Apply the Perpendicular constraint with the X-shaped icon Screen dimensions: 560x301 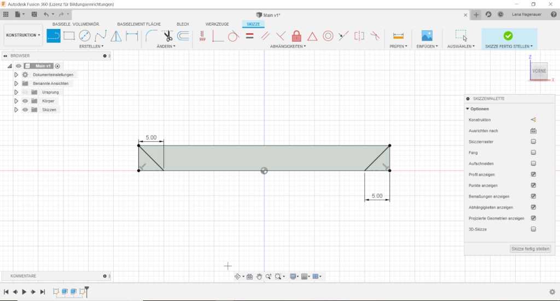coord(281,36)
